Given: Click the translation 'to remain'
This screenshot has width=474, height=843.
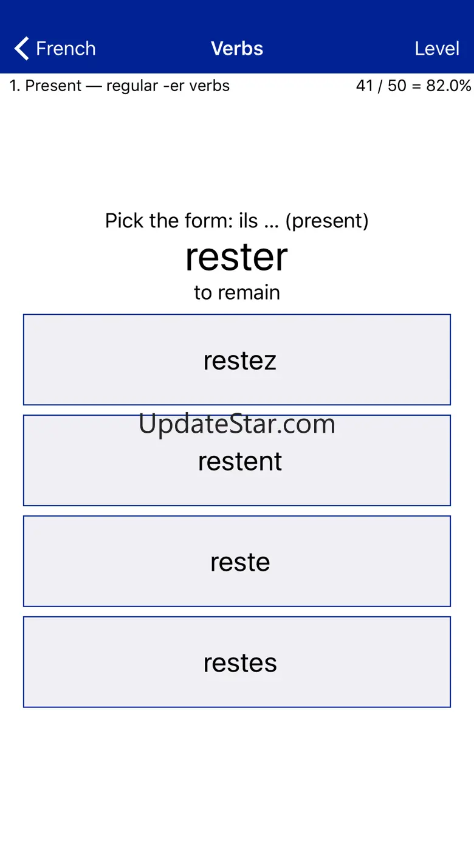Looking at the screenshot, I should coord(237,292).
